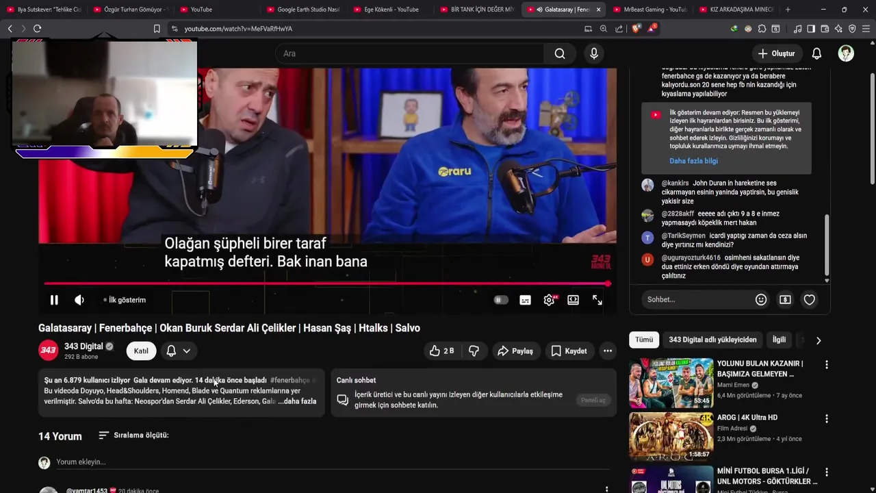Open the 343 Digital channel name link
The height and width of the screenshot is (493, 876).
pos(83,346)
